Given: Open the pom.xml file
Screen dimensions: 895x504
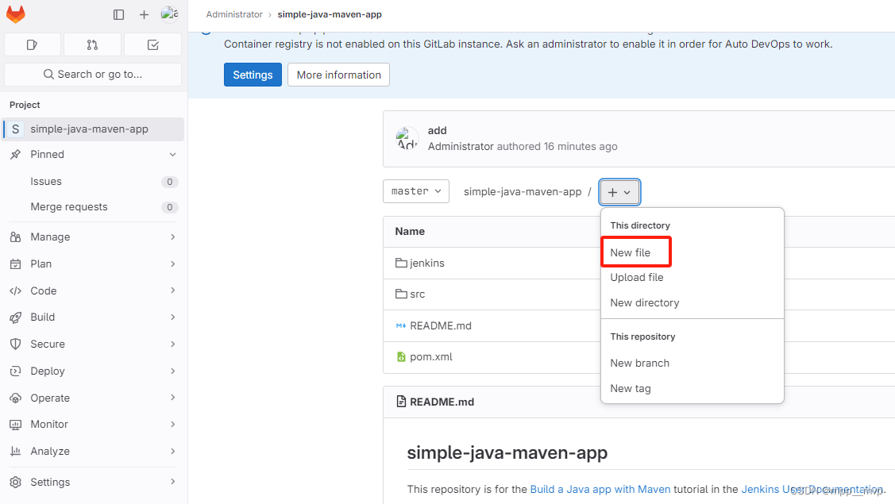Looking at the screenshot, I should [431, 356].
